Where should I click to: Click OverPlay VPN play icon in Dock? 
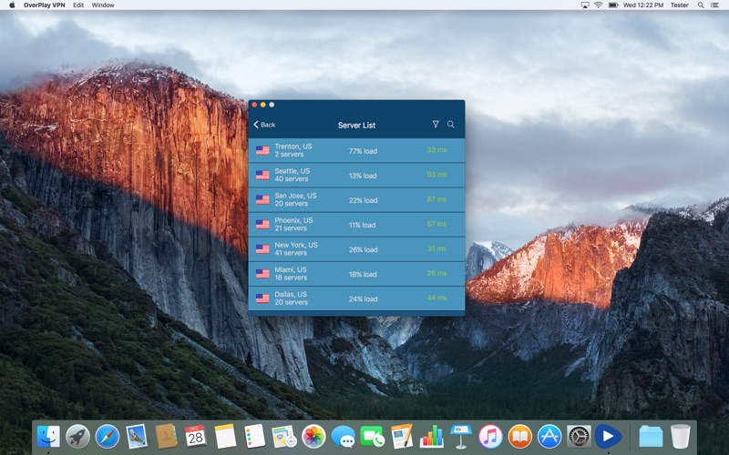click(x=608, y=437)
